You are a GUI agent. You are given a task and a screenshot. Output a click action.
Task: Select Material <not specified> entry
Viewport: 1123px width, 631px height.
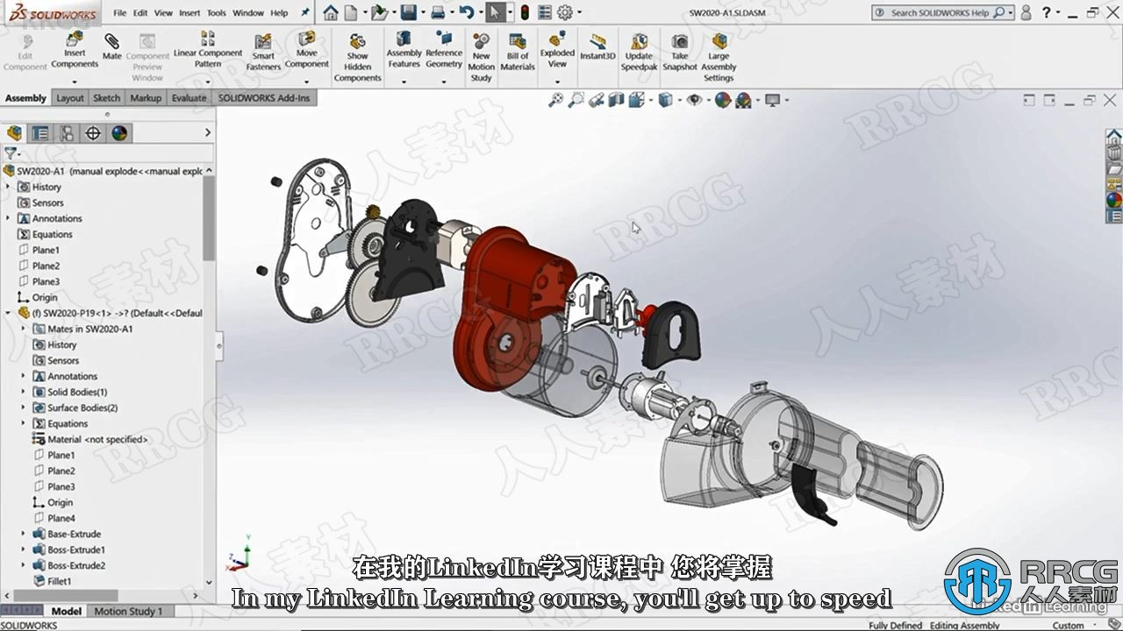90,439
